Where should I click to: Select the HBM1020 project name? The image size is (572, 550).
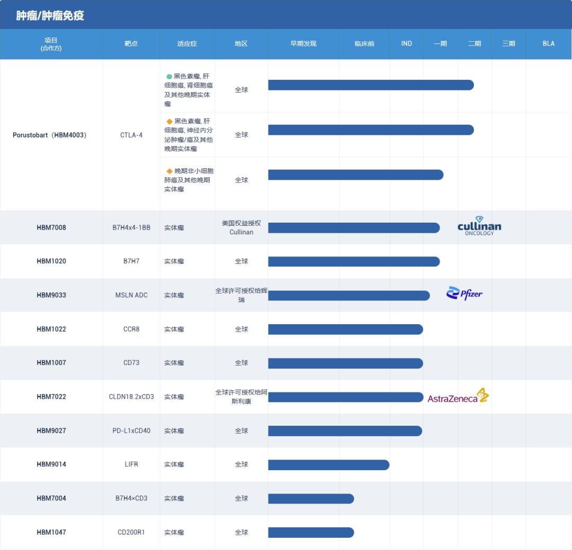[51, 261]
